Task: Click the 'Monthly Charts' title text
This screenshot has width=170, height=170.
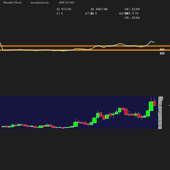Action: click(12, 3)
